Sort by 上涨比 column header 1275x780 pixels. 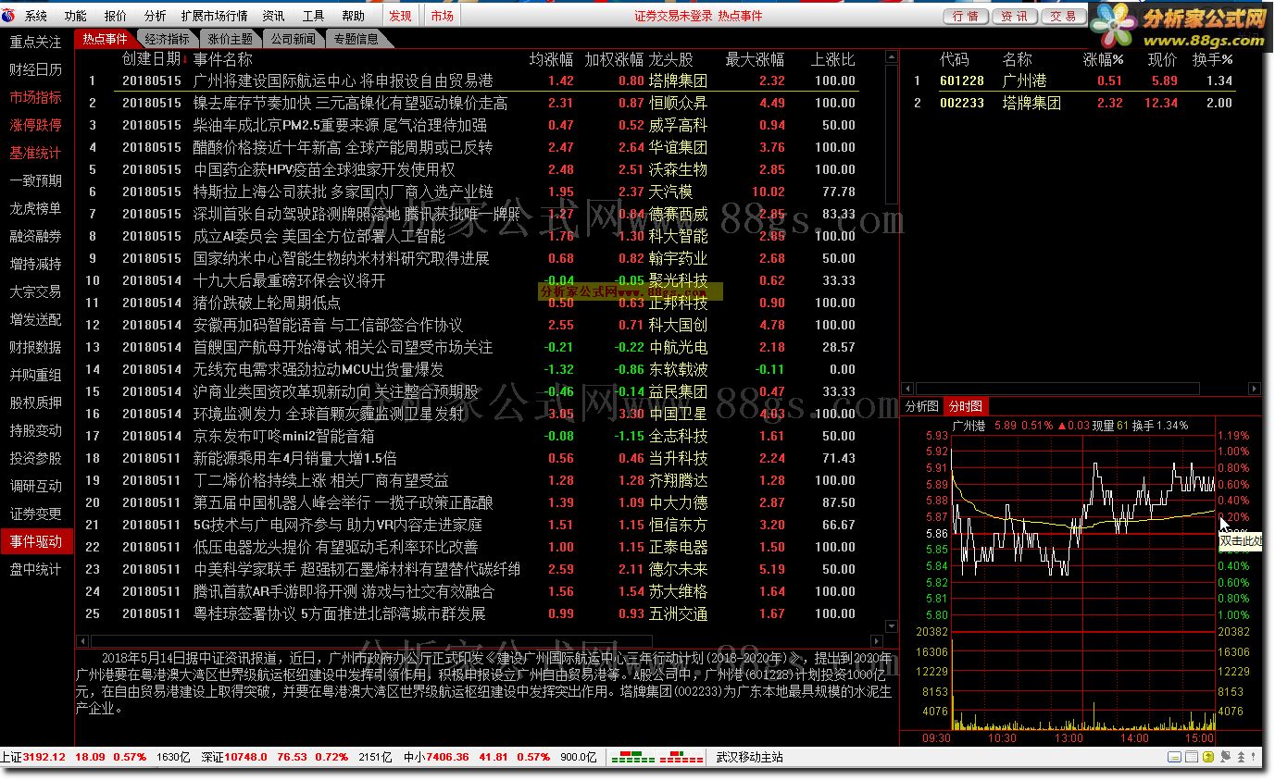pyautogui.click(x=833, y=59)
